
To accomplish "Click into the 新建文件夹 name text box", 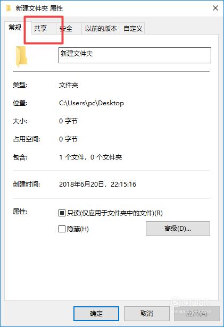I will point(135,55).
